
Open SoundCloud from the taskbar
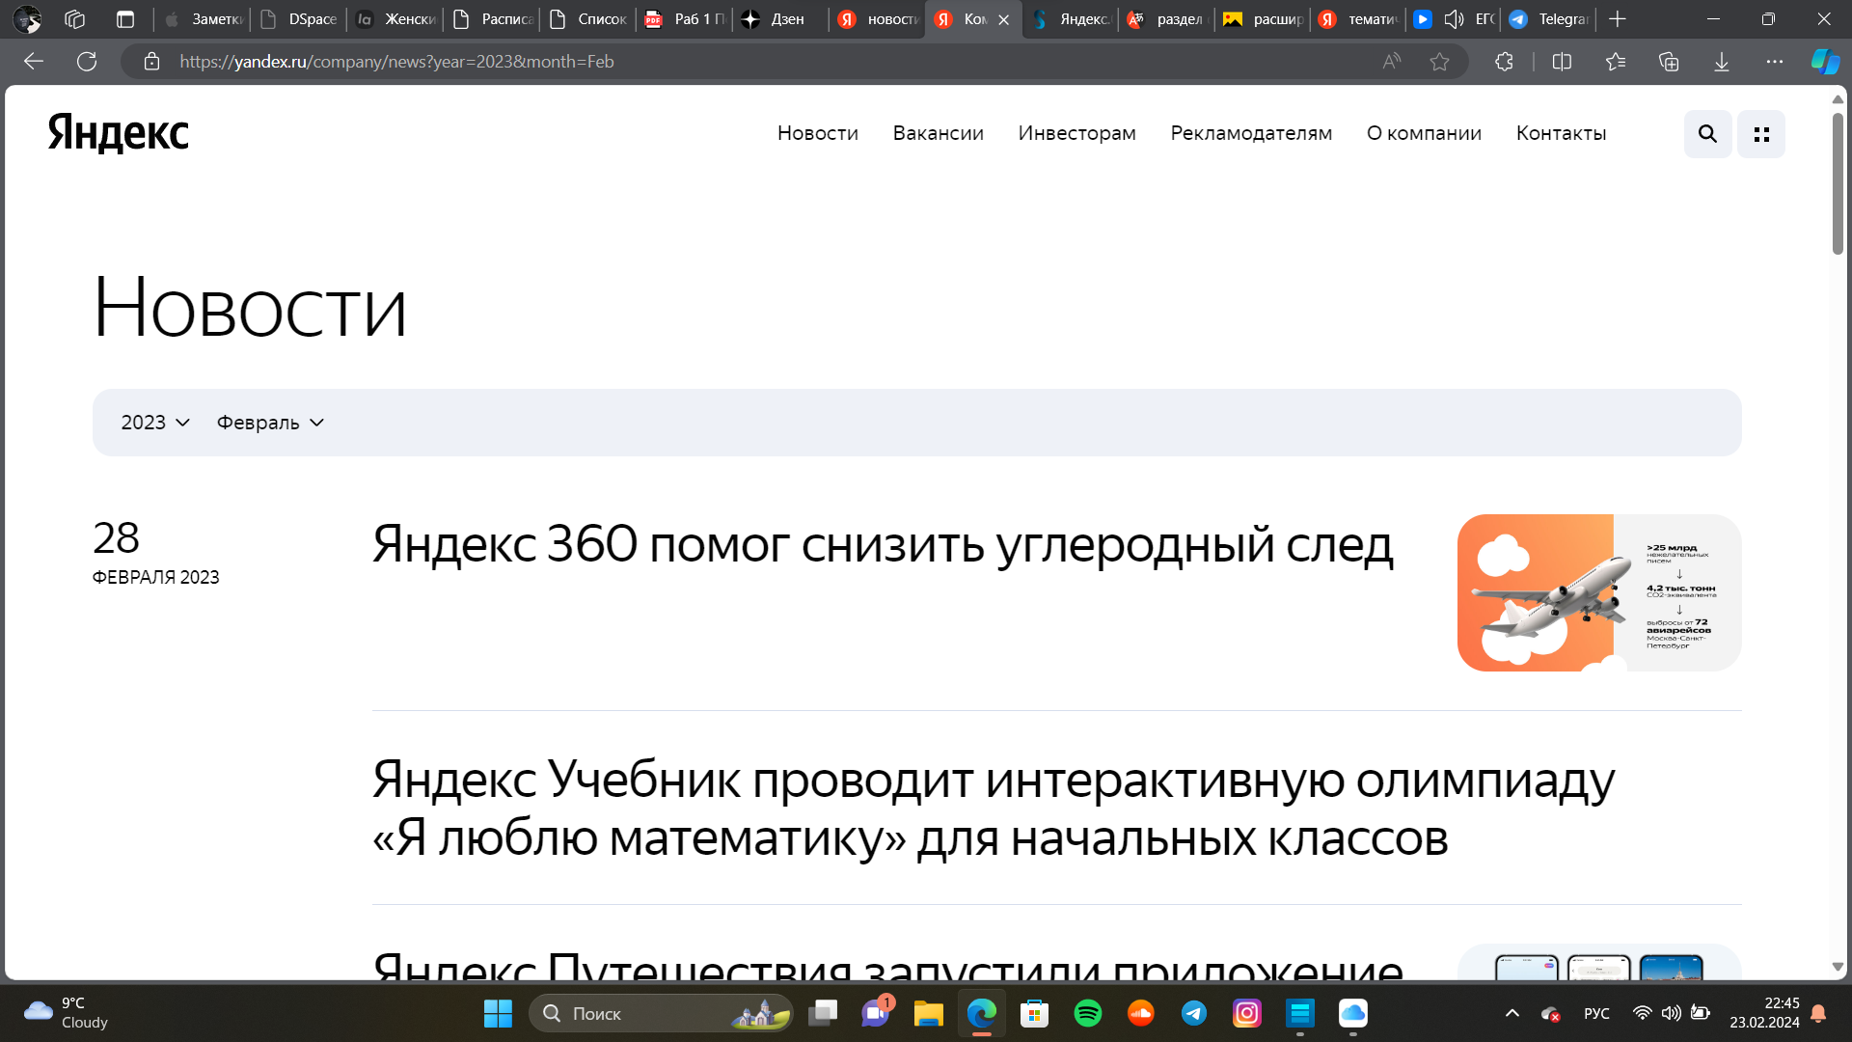click(x=1141, y=1013)
